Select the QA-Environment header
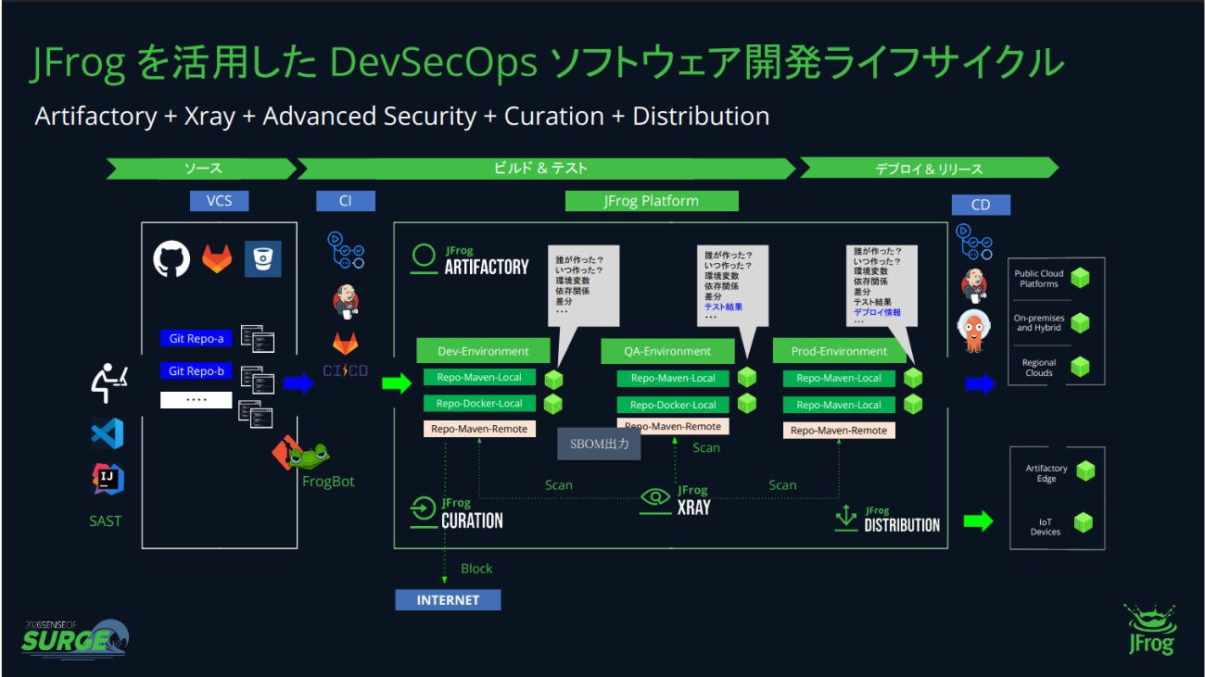The height and width of the screenshot is (677, 1205). [x=667, y=352]
